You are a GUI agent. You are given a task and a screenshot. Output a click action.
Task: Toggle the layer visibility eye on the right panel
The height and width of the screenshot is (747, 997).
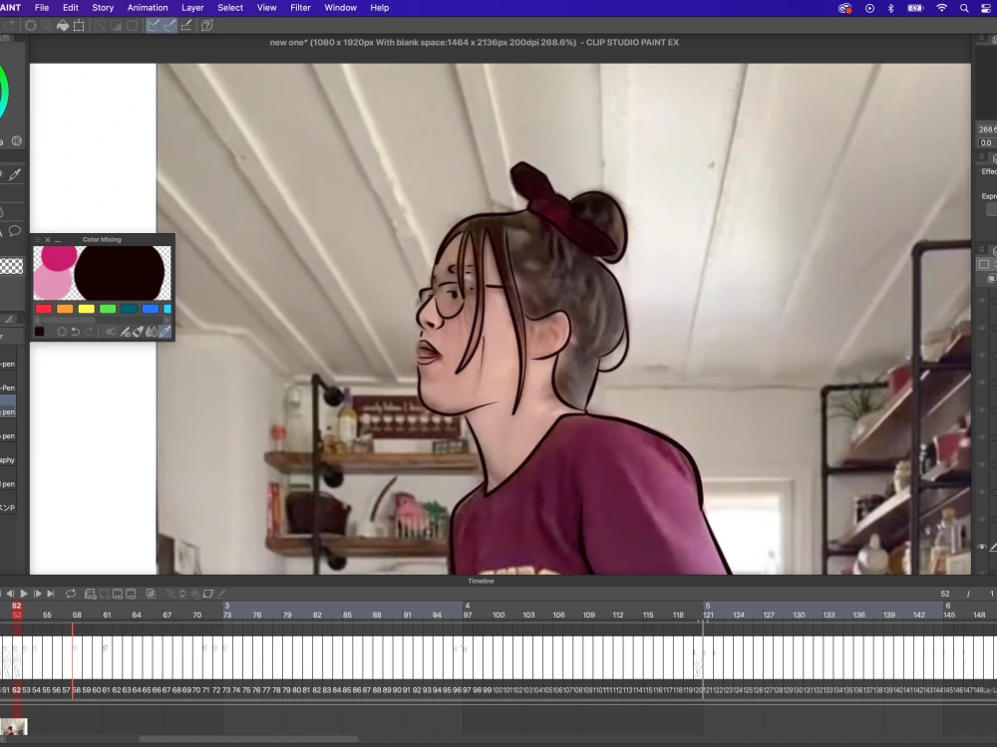(982, 547)
